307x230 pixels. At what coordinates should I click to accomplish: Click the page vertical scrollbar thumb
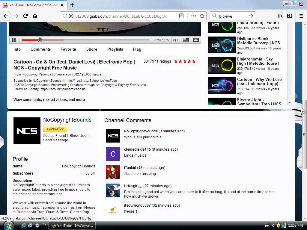click(304, 134)
